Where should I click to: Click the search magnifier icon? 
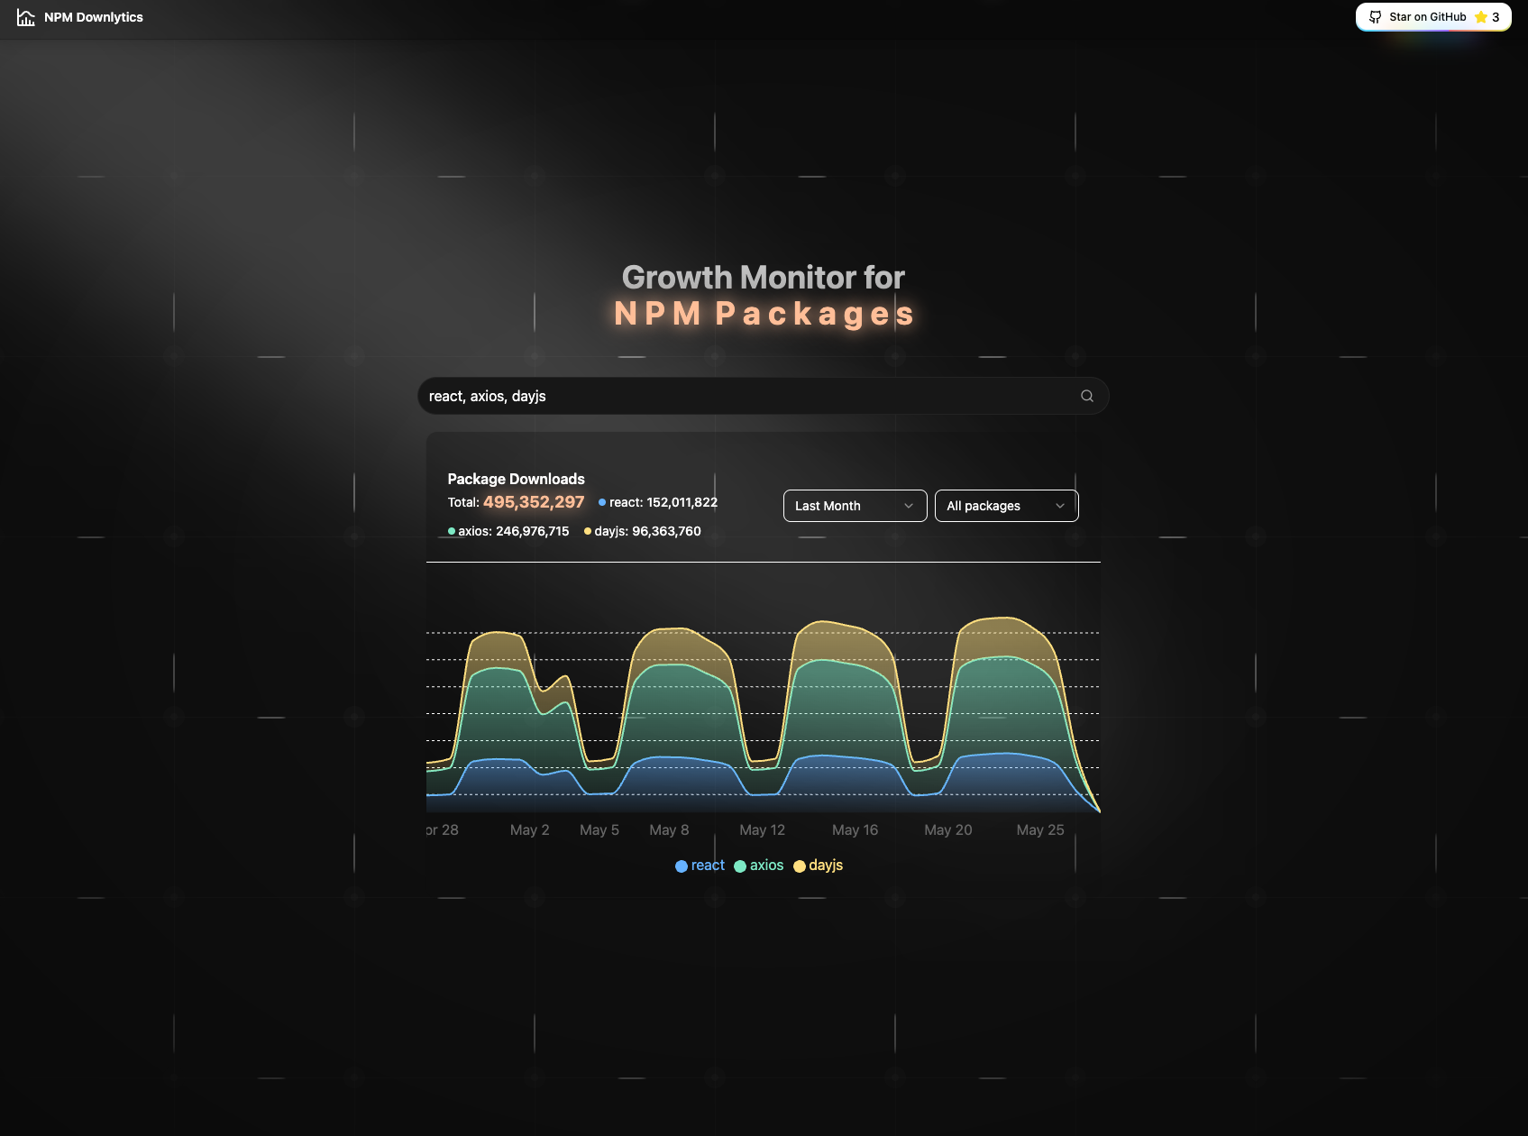[1087, 396]
